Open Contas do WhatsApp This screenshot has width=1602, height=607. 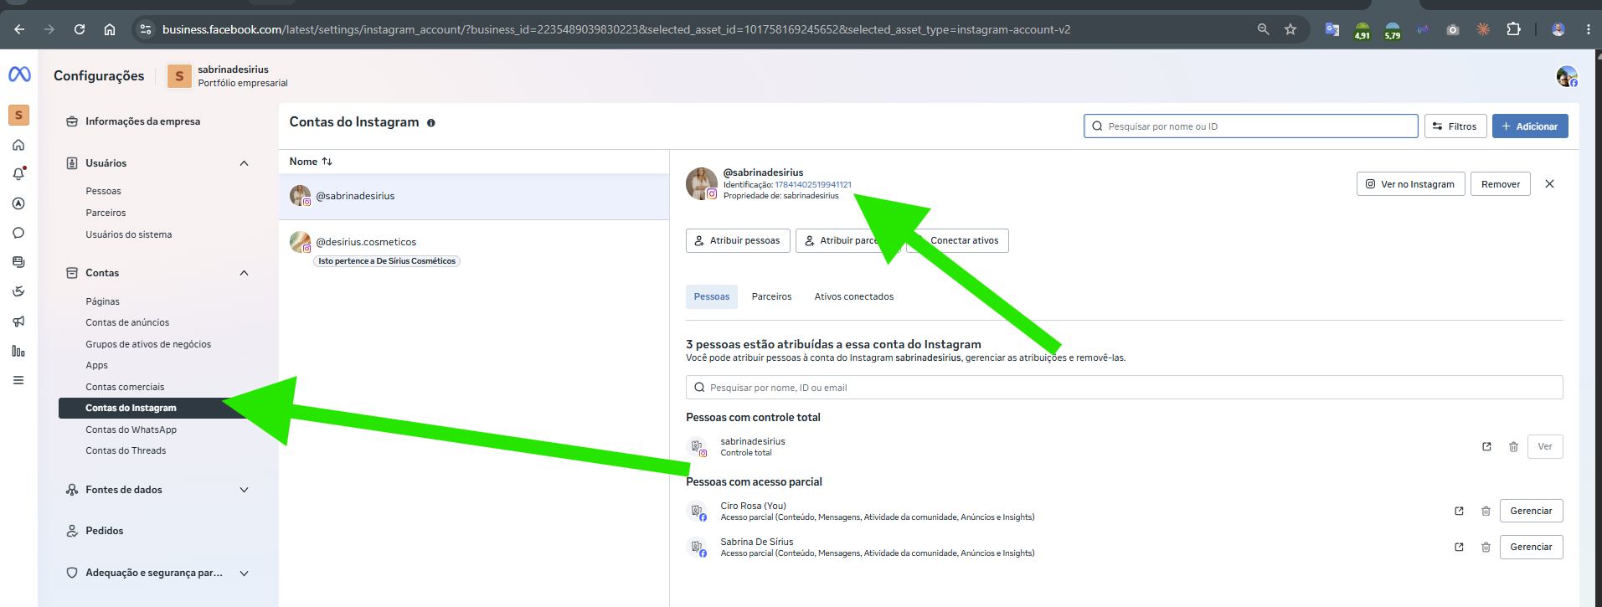click(x=131, y=430)
